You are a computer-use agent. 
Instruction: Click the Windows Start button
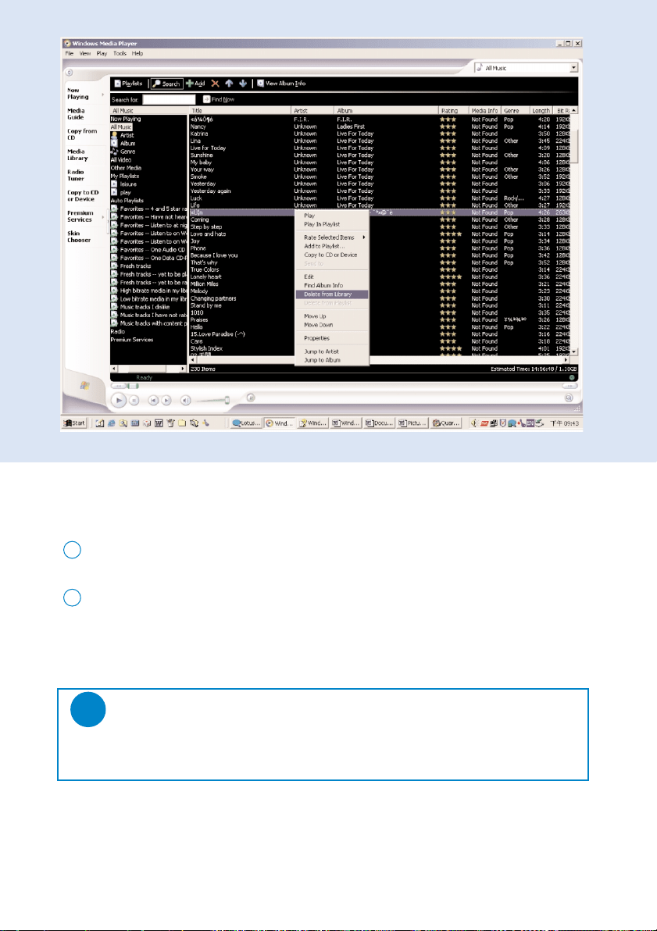(x=75, y=423)
